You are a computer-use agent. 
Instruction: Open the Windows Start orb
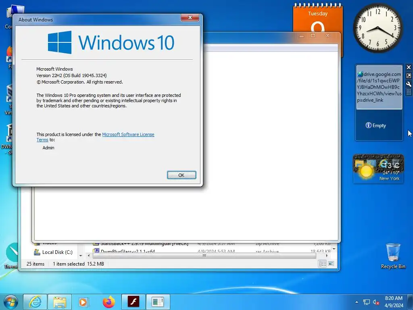coord(10,302)
